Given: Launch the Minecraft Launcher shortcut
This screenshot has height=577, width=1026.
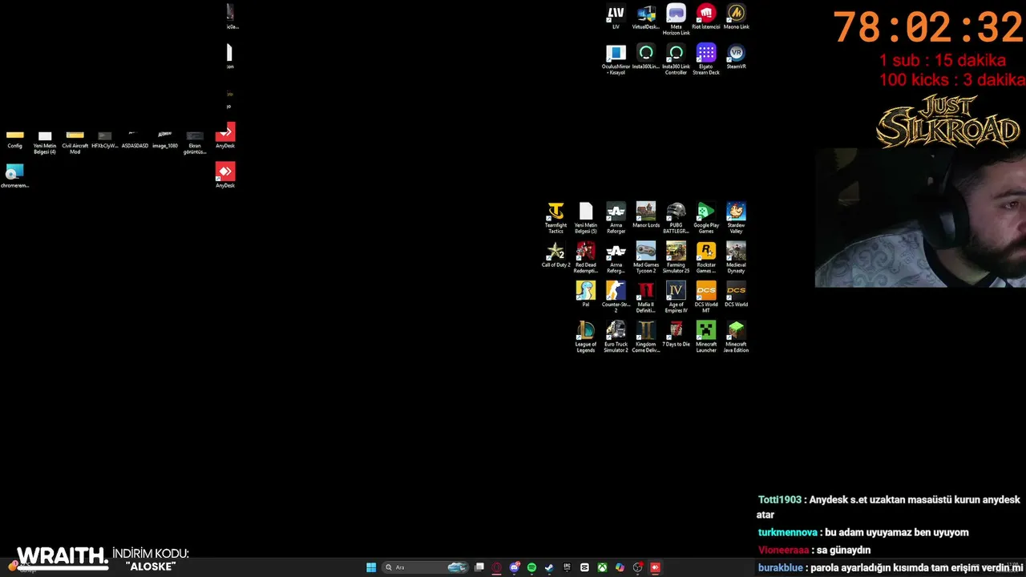Looking at the screenshot, I should point(706,337).
